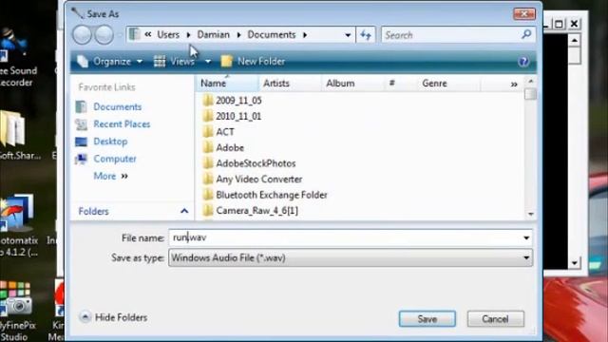Sort by the # column header
Screen dimensions: 608x342
click(401, 84)
